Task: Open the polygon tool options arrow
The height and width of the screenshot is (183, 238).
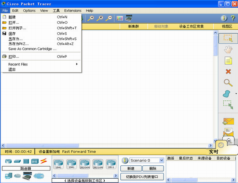Action: pyautogui.click(x=236, y=93)
